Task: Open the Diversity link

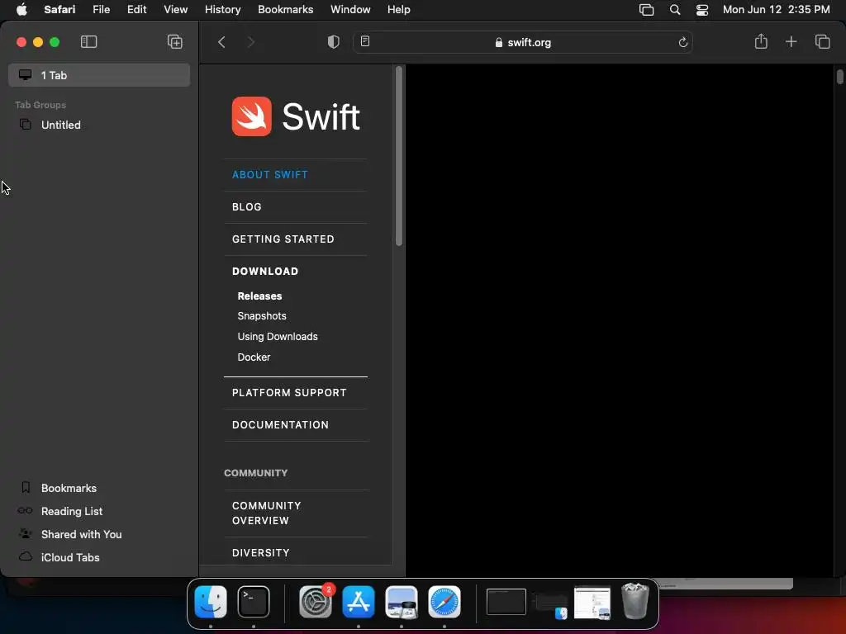Action: pos(260,552)
